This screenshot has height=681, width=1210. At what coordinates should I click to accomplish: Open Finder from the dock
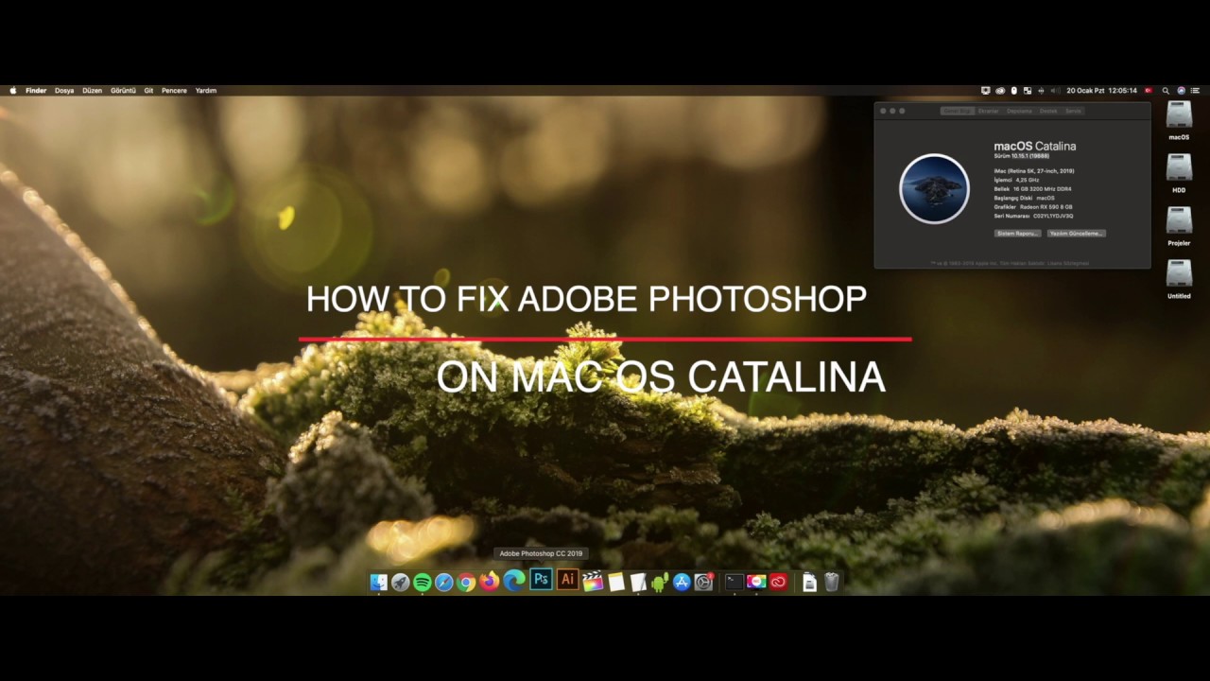pyautogui.click(x=379, y=582)
